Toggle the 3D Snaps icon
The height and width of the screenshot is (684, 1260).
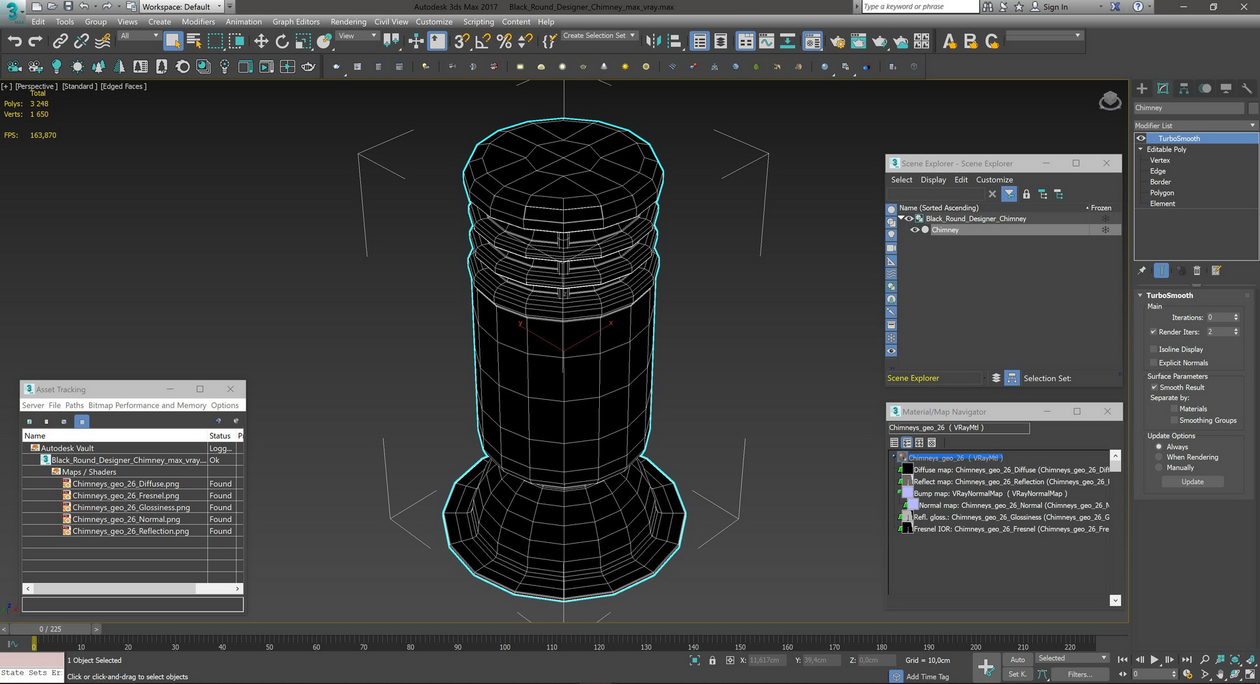462,41
